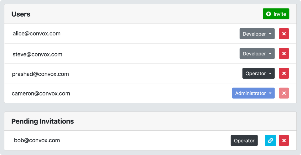Click the prashad@convox.com email entry
Viewport: 301px width, 155px height.
point(41,74)
